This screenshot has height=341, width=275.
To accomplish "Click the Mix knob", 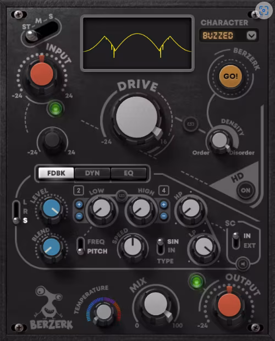I will 156,305.
